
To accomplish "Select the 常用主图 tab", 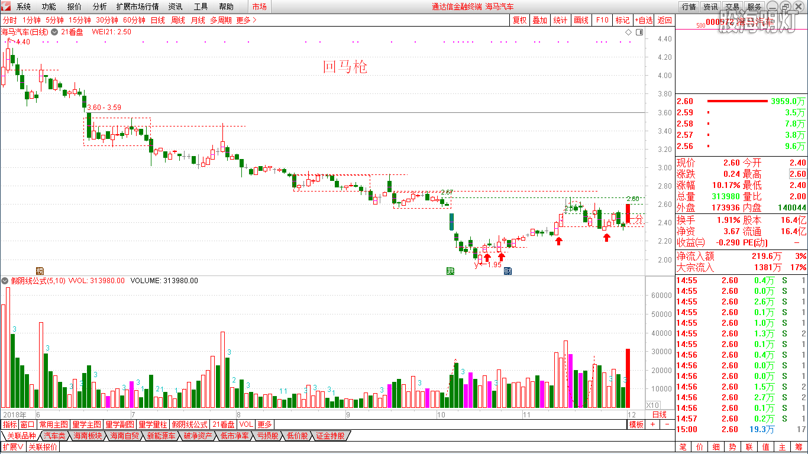I will coord(54,424).
